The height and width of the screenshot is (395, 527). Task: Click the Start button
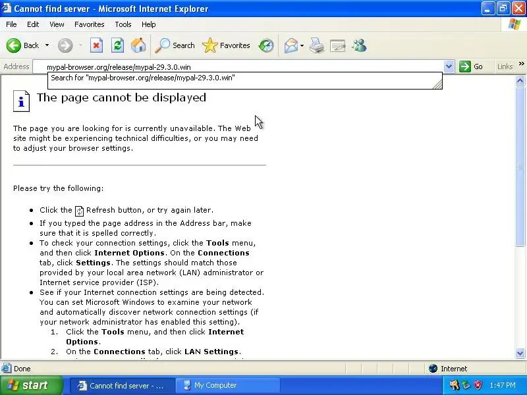coord(32,385)
